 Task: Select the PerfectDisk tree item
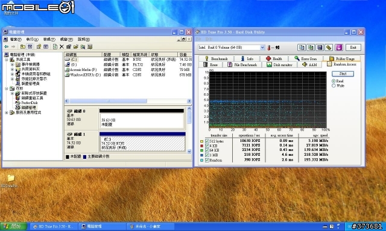[x=30, y=103]
